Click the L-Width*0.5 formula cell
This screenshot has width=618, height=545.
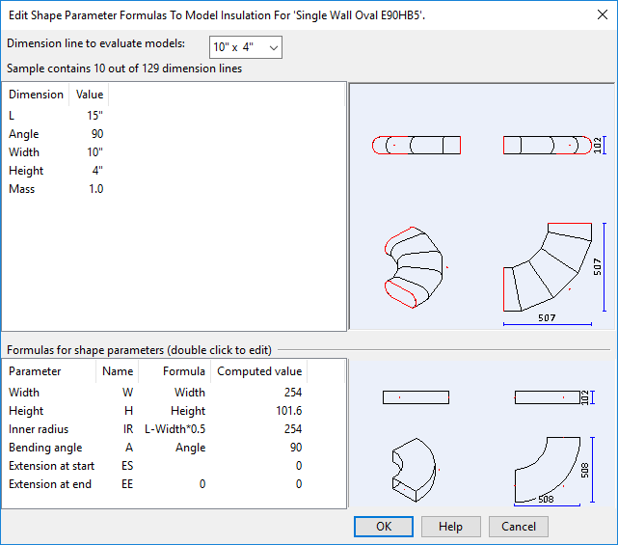(175, 429)
